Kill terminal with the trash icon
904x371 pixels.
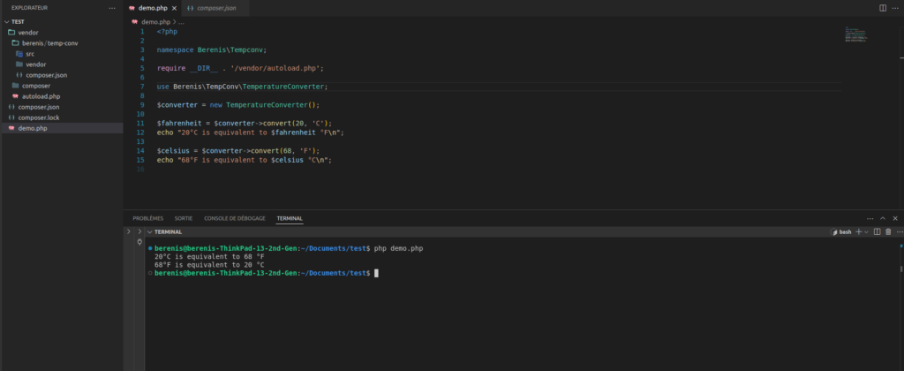coord(887,231)
